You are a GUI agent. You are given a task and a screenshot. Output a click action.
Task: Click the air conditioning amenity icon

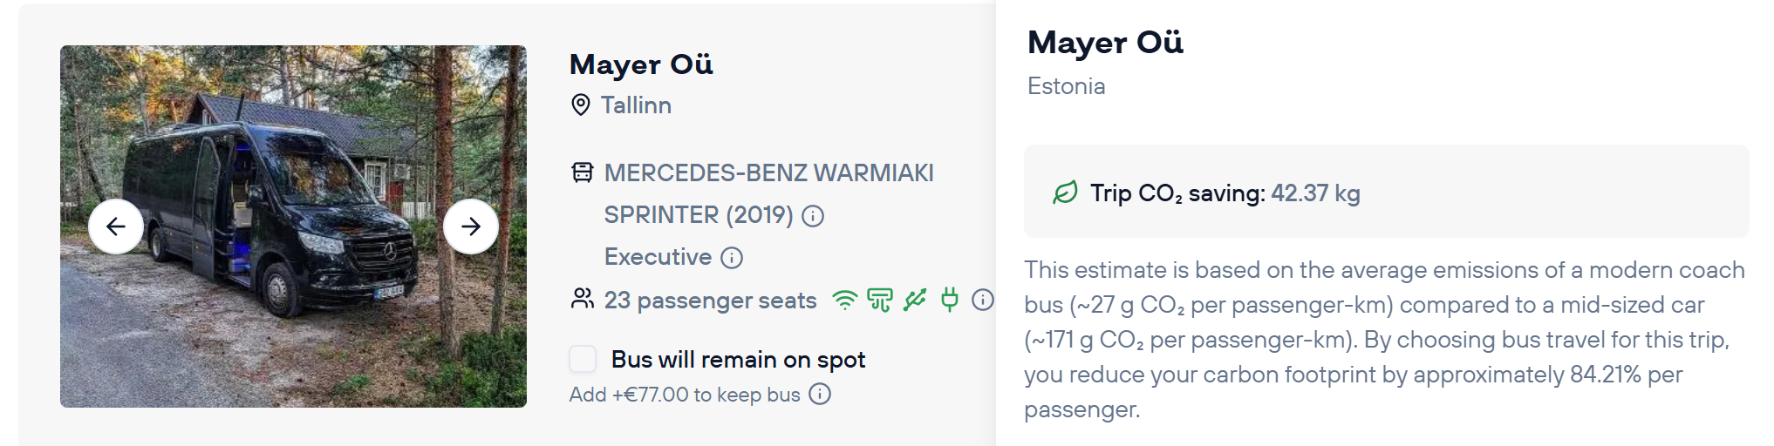(879, 301)
